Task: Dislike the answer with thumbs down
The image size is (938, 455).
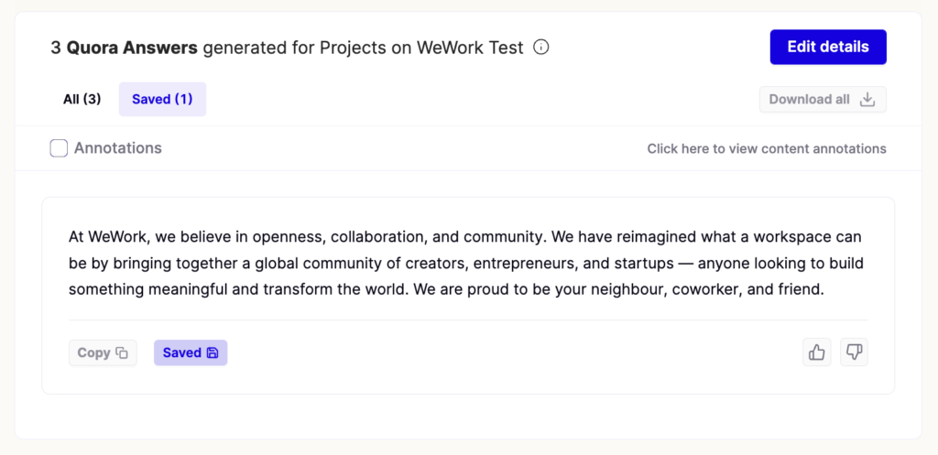Action: tap(854, 352)
